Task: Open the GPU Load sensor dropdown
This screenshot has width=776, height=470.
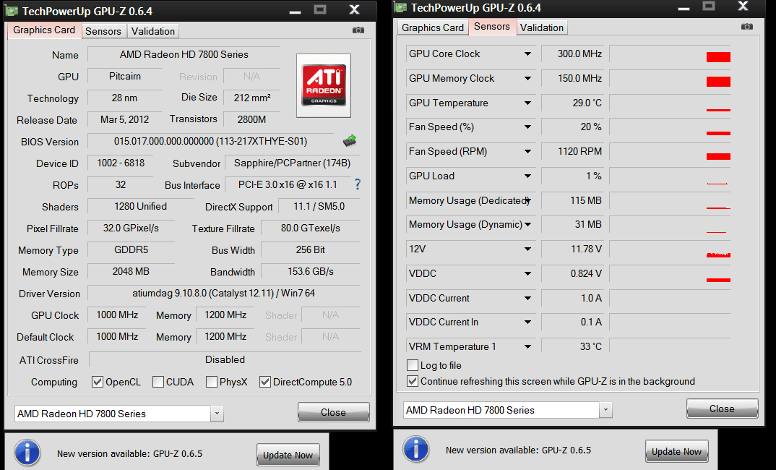Action: click(x=527, y=176)
